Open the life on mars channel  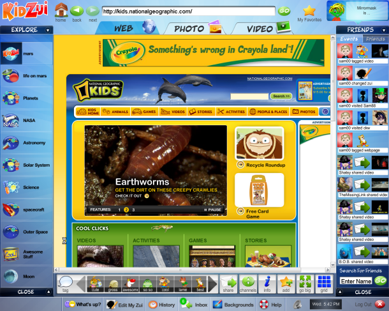pyautogui.click(x=27, y=76)
